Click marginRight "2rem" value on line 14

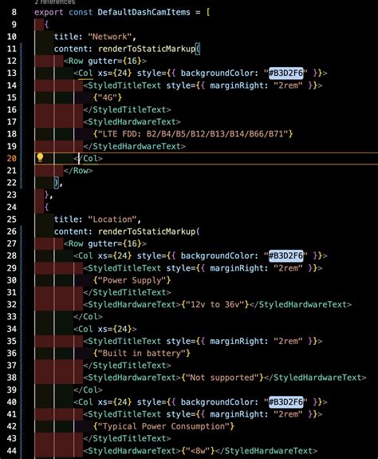click(x=288, y=85)
